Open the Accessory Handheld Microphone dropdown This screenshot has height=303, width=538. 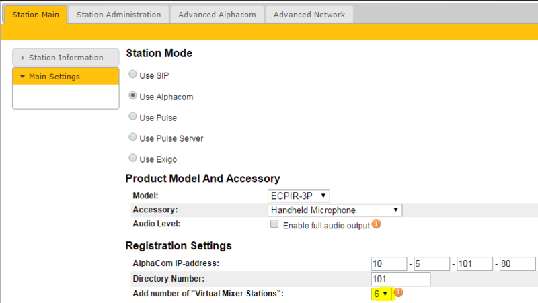tap(335, 210)
